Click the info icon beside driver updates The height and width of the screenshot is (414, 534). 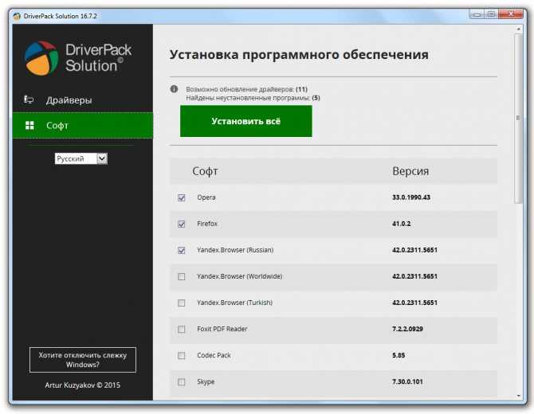coord(174,89)
